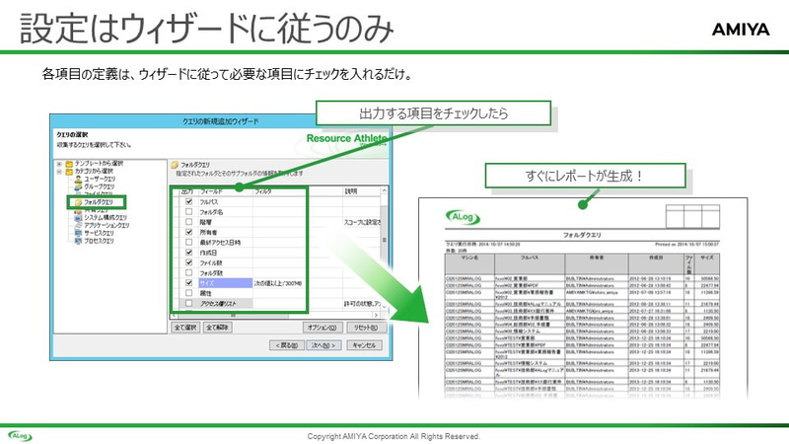The image size is (789, 444).
Task: Select カテゴリから選択 label in tree
Action: coord(94,171)
